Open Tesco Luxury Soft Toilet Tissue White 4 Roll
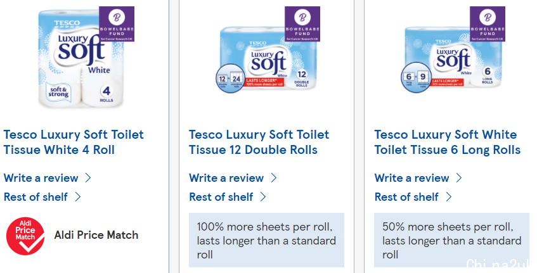 [x=74, y=143]
